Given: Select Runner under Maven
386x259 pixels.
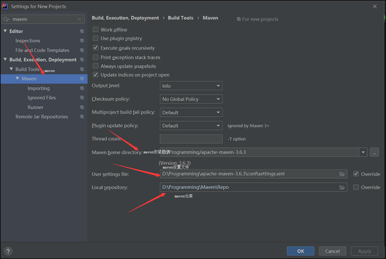Looking at the screenshot, I should click(35, 108).
